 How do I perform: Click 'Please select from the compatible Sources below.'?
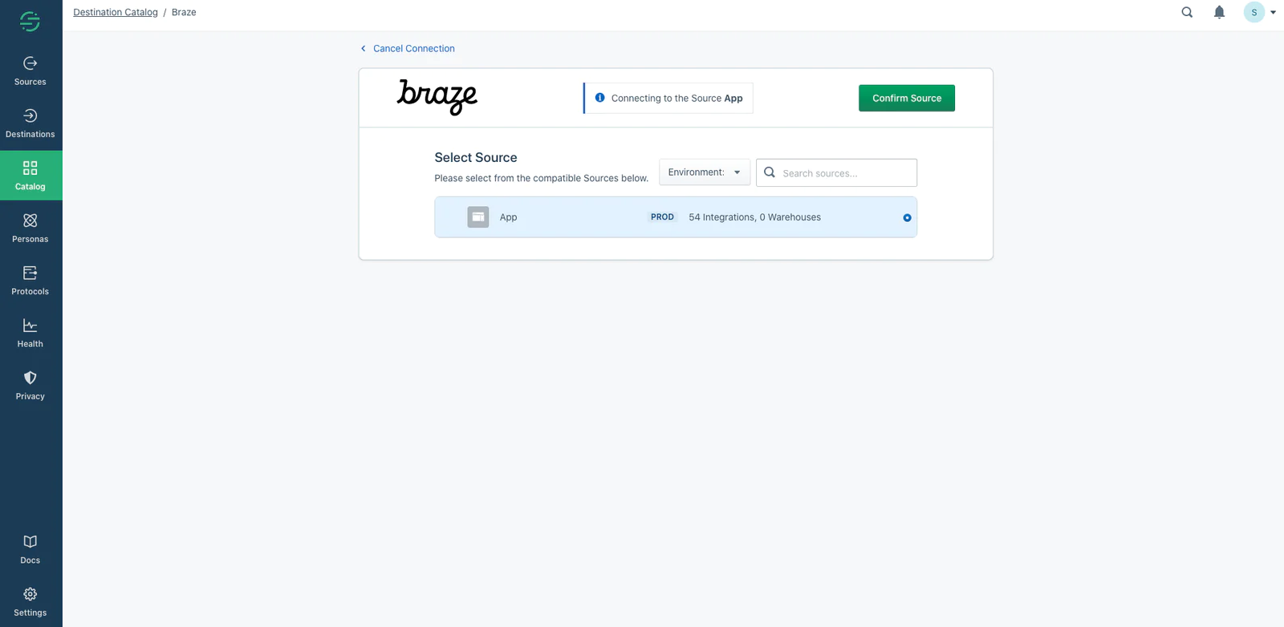(x=541, y=178)
